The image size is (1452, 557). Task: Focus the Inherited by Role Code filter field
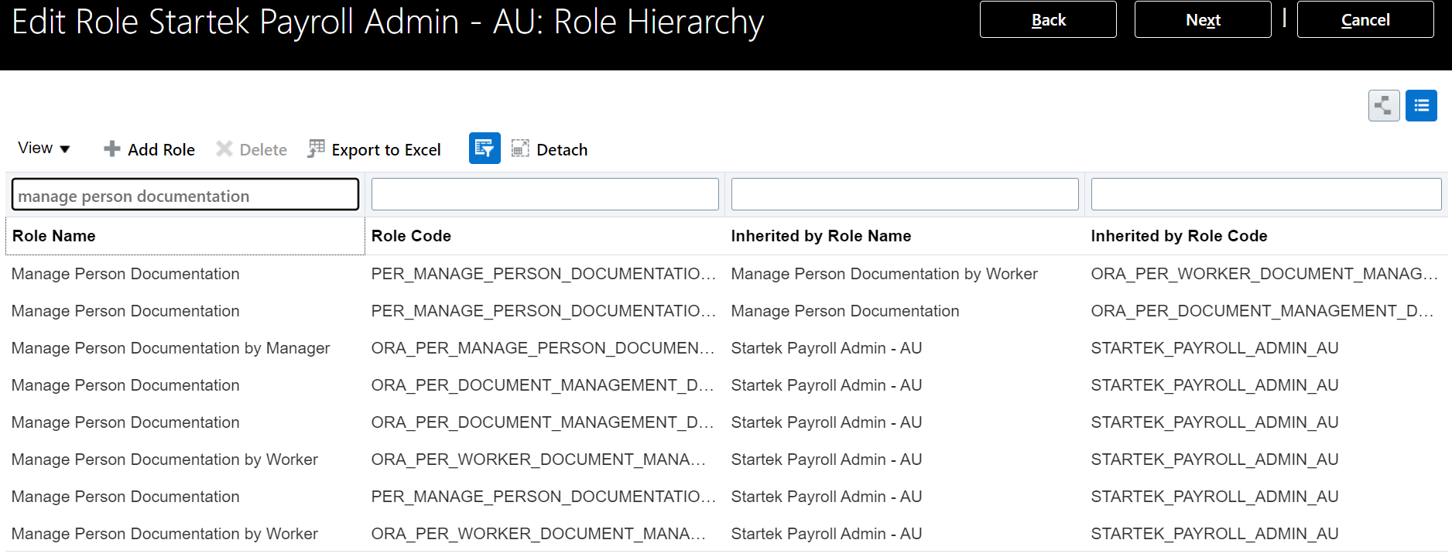pos(1266,195)
